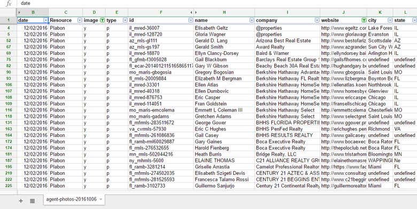Select column J header

tap(343, 12)
